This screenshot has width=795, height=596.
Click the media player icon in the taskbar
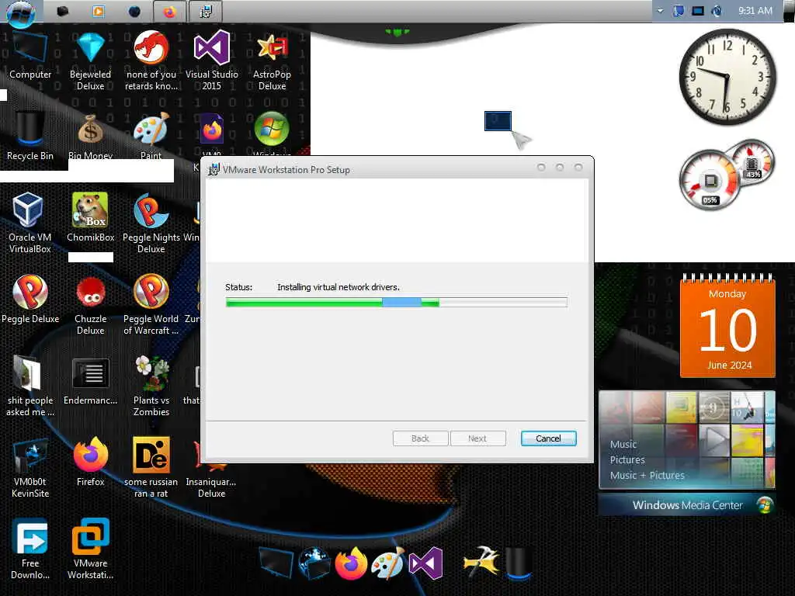[99, 11]
